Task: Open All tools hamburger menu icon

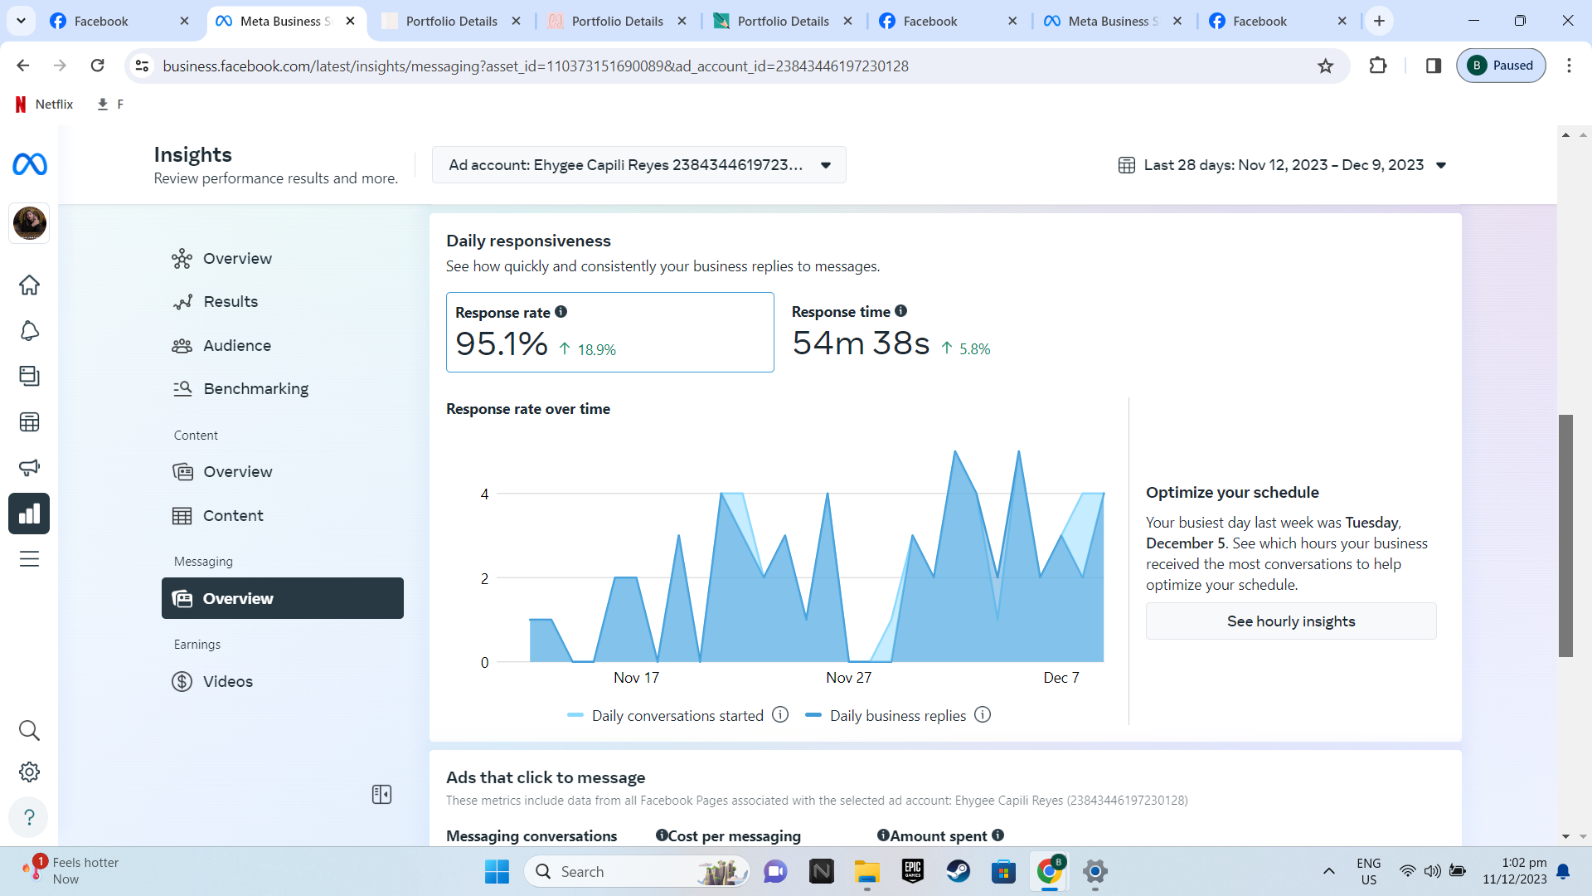Action: click(30, 559)
